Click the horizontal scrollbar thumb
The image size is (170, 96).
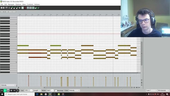88,87
